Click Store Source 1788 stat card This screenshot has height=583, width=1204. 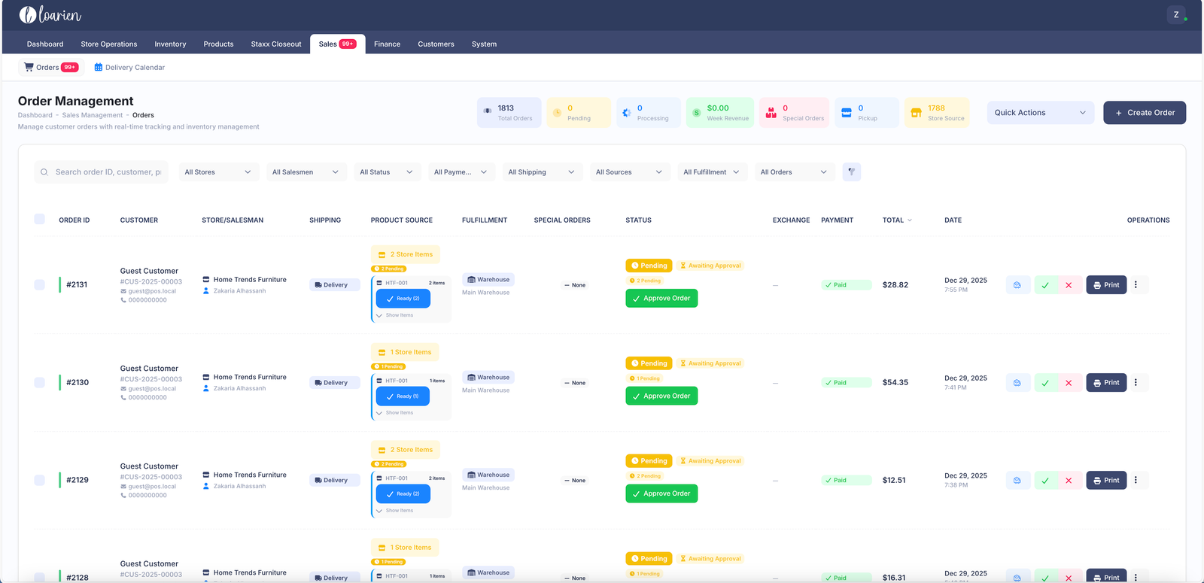[x=937, y=113]
